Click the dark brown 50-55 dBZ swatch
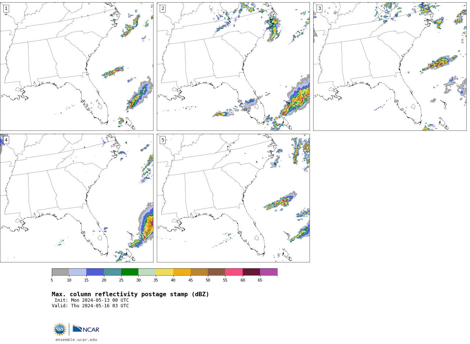This screenshot has height=344, width=470. [x=216, y=272]
